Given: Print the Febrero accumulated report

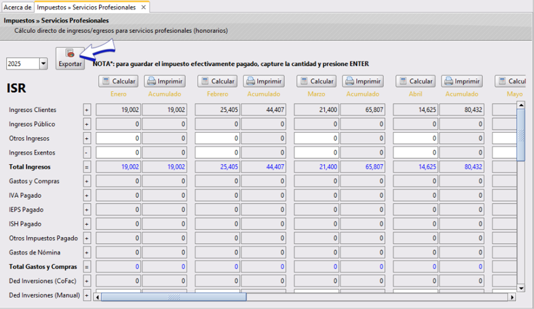Looking at the screenshot, I should click(x=264, y=81).
